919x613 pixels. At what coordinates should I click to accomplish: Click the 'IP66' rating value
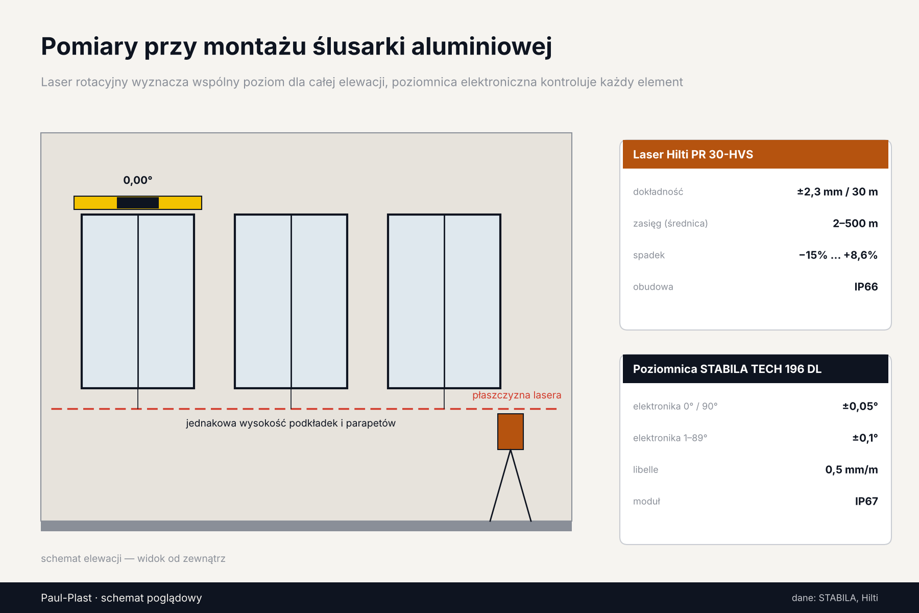point(866,287)
